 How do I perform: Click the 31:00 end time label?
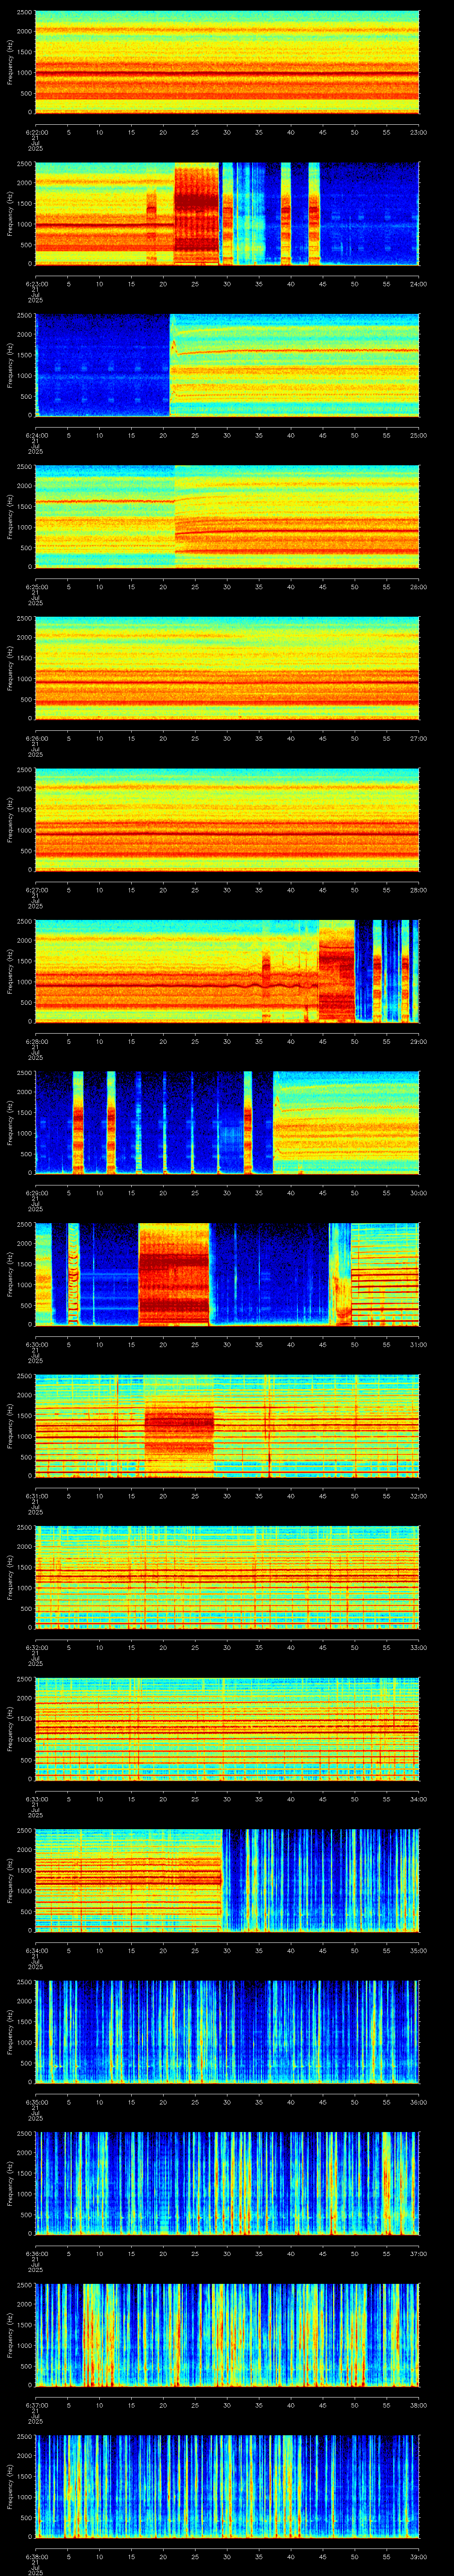(418, 1344)
